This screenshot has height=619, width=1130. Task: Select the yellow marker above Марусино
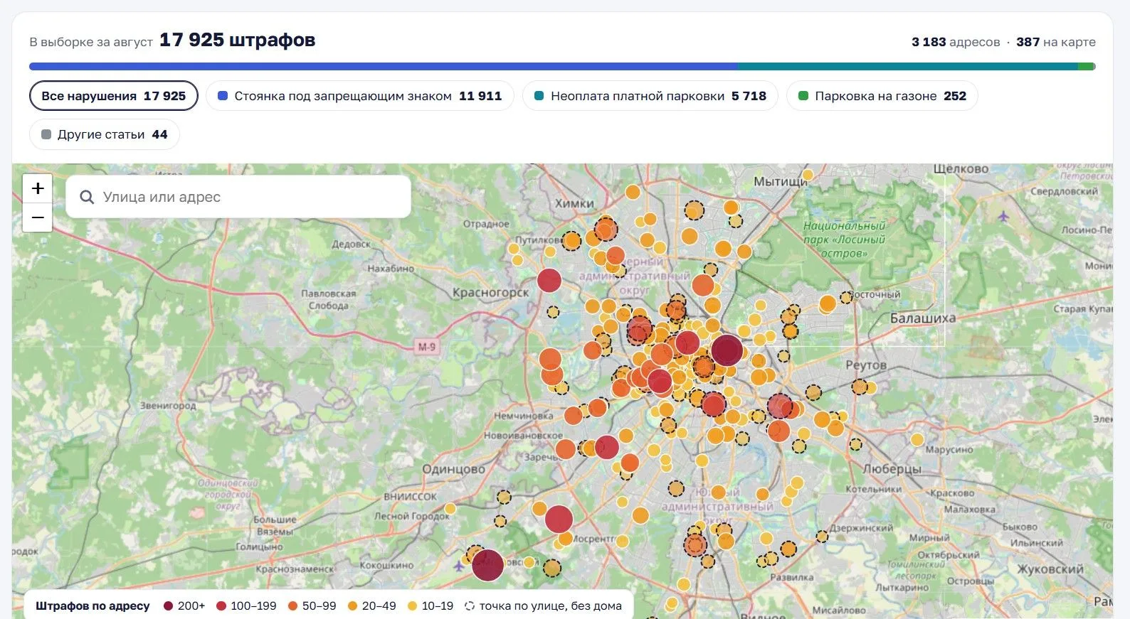point(917,440)
